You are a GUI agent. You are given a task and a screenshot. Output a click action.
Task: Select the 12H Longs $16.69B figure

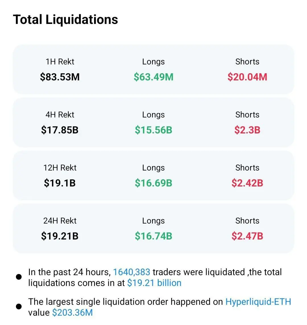(153, 183)
